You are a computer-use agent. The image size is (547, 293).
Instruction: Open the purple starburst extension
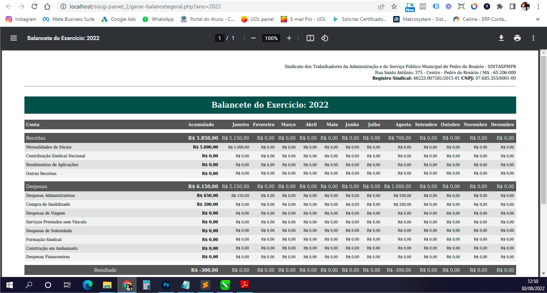pyautogui.click(x=448, y=6)
